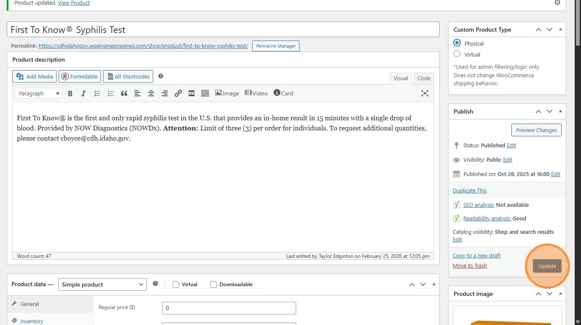Open the Readability analysis link

[x=487, y=218]
